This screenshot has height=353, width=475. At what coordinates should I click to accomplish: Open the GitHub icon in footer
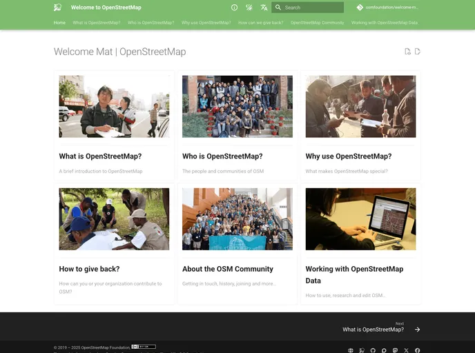(373, 350)
